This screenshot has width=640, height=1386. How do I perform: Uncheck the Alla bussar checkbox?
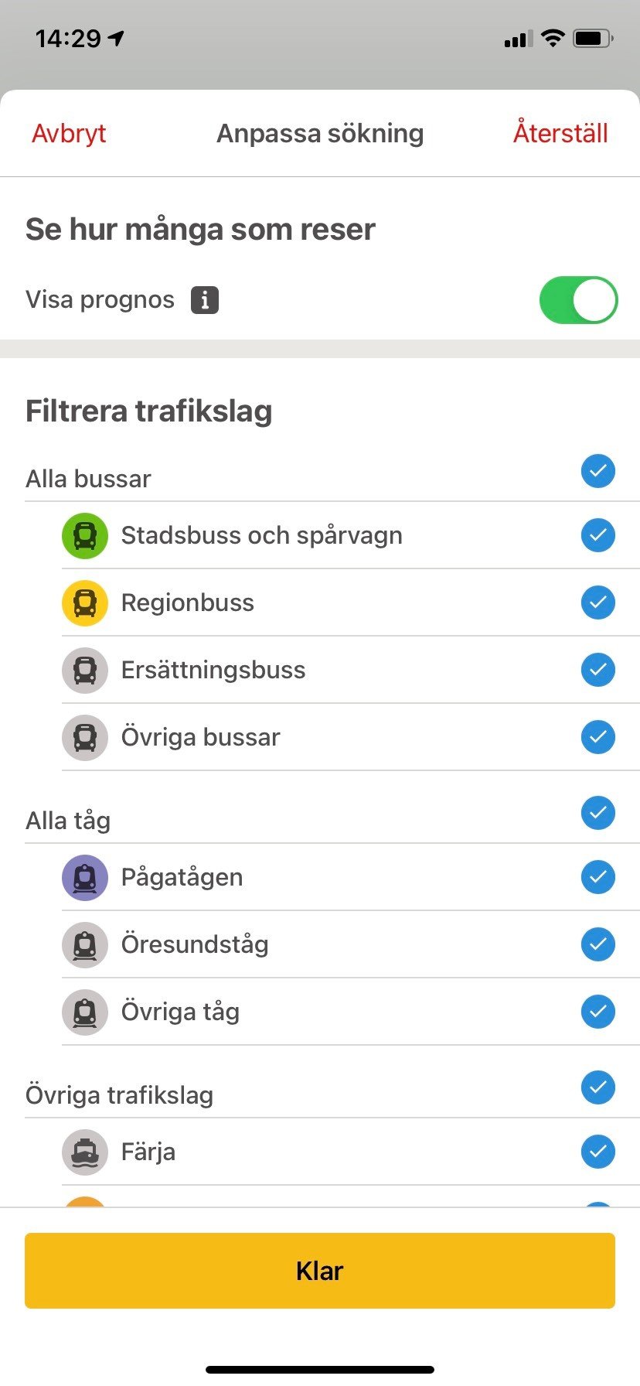[598, 471]
